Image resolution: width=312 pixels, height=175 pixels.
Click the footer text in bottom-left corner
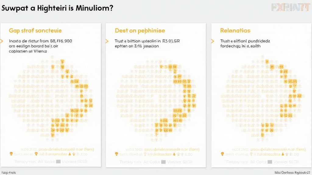click(x=8, y=172)
